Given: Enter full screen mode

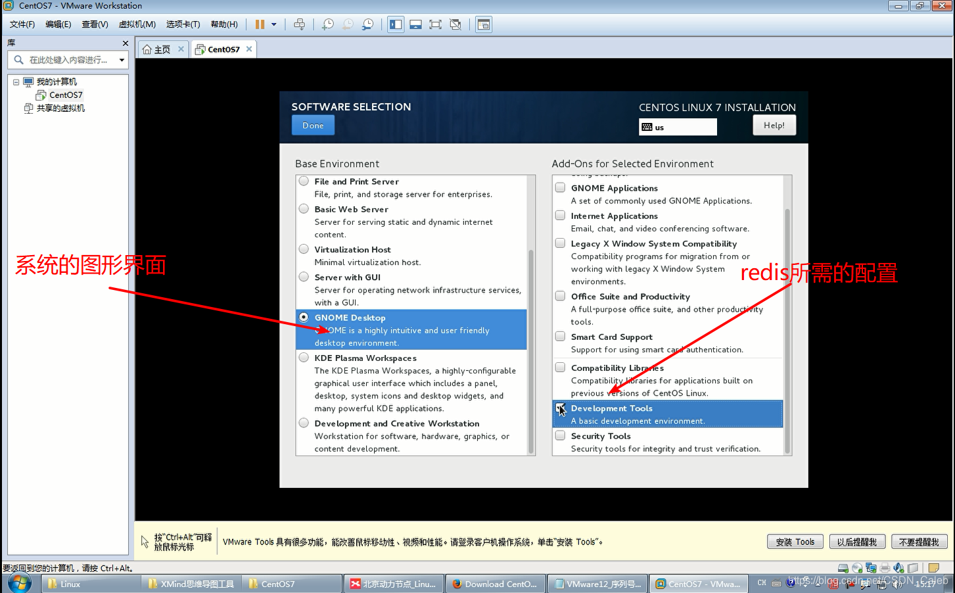Looking at the screenshot, I should click(435, 24).
